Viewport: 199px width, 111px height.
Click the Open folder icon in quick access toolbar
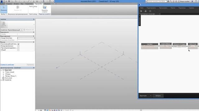(6, 1)
